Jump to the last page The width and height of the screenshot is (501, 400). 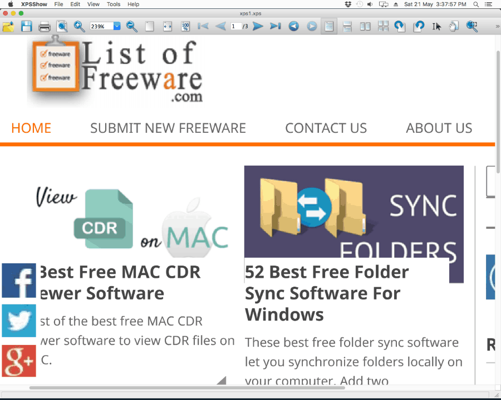276,26
